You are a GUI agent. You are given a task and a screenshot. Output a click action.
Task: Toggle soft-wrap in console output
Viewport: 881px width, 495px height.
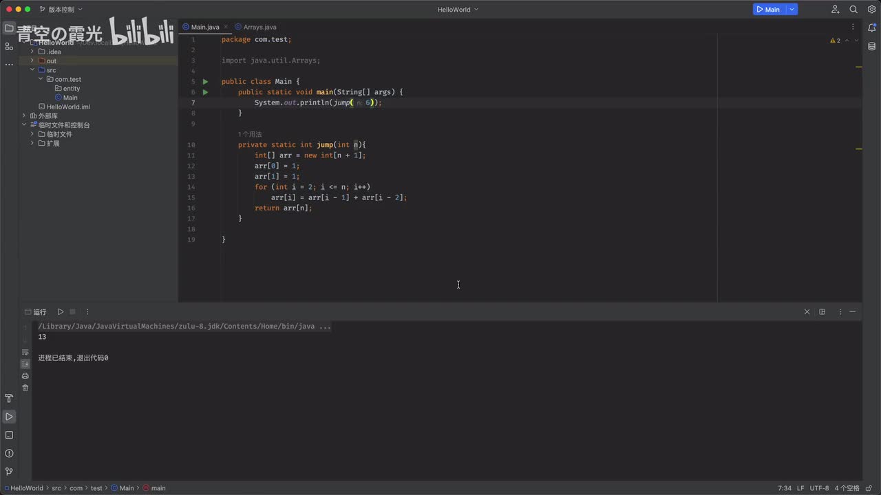point(25,352)
